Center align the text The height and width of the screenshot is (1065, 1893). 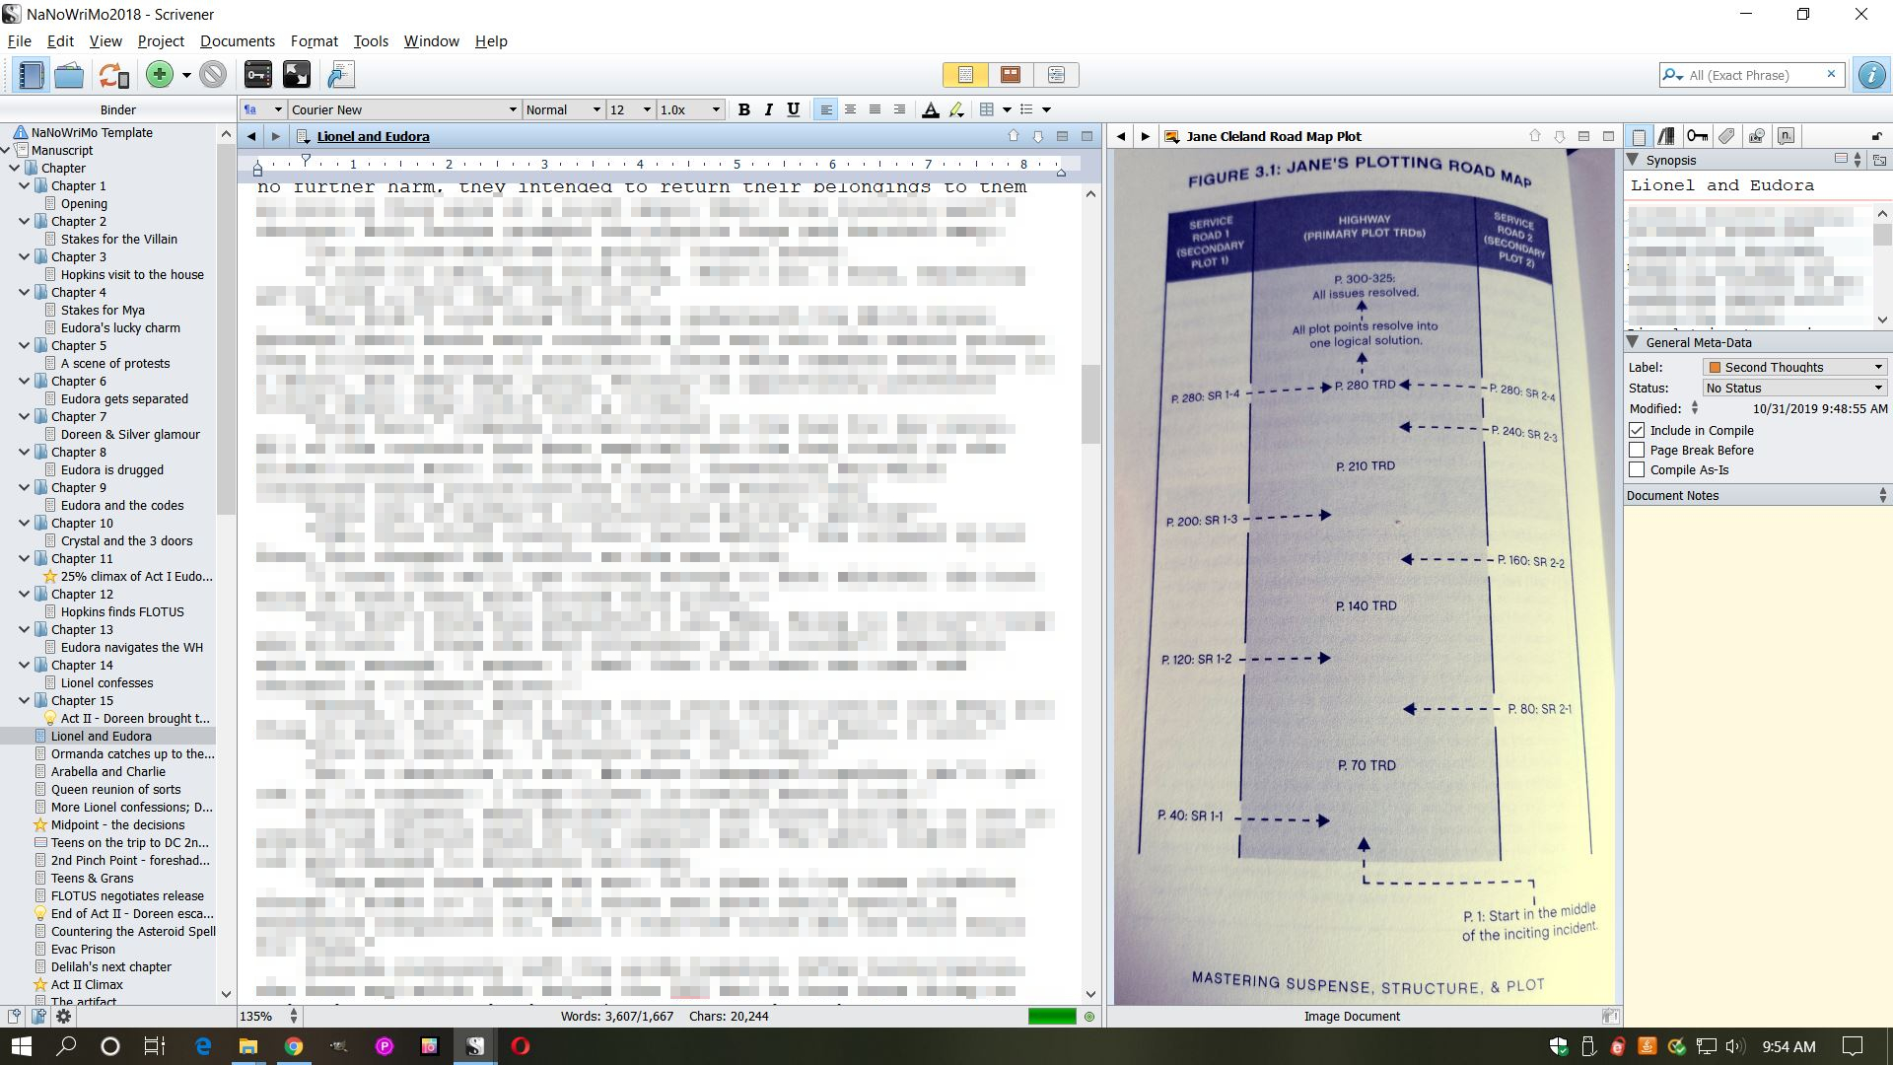click(850, 109)
